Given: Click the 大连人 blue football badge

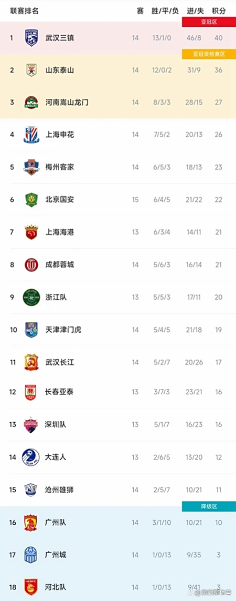Looking at the screenshot, I should coord(30,457).
